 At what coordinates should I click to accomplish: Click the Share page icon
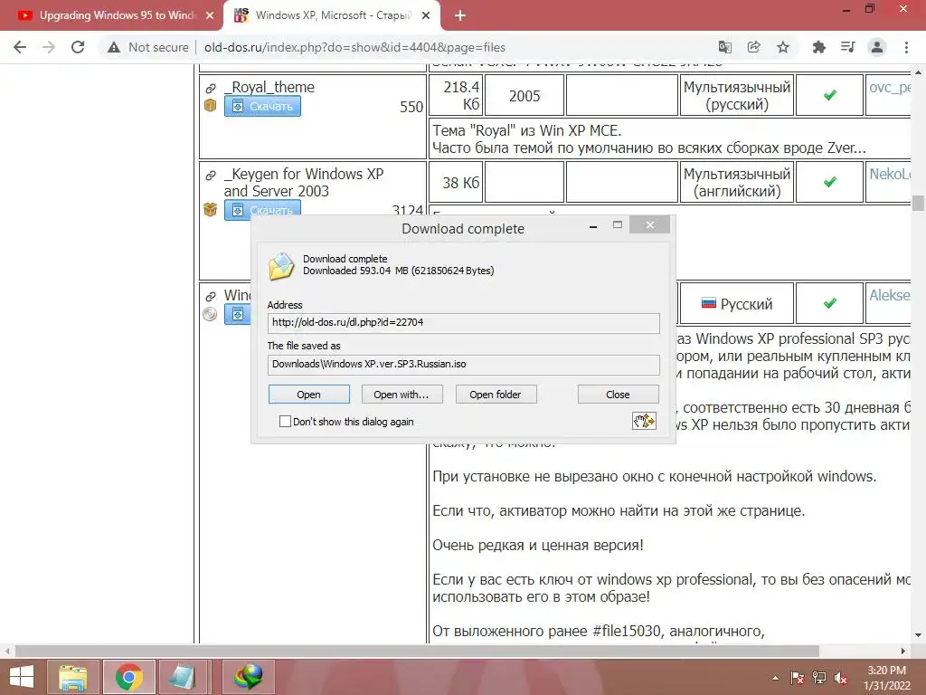(x=753, y=47)
